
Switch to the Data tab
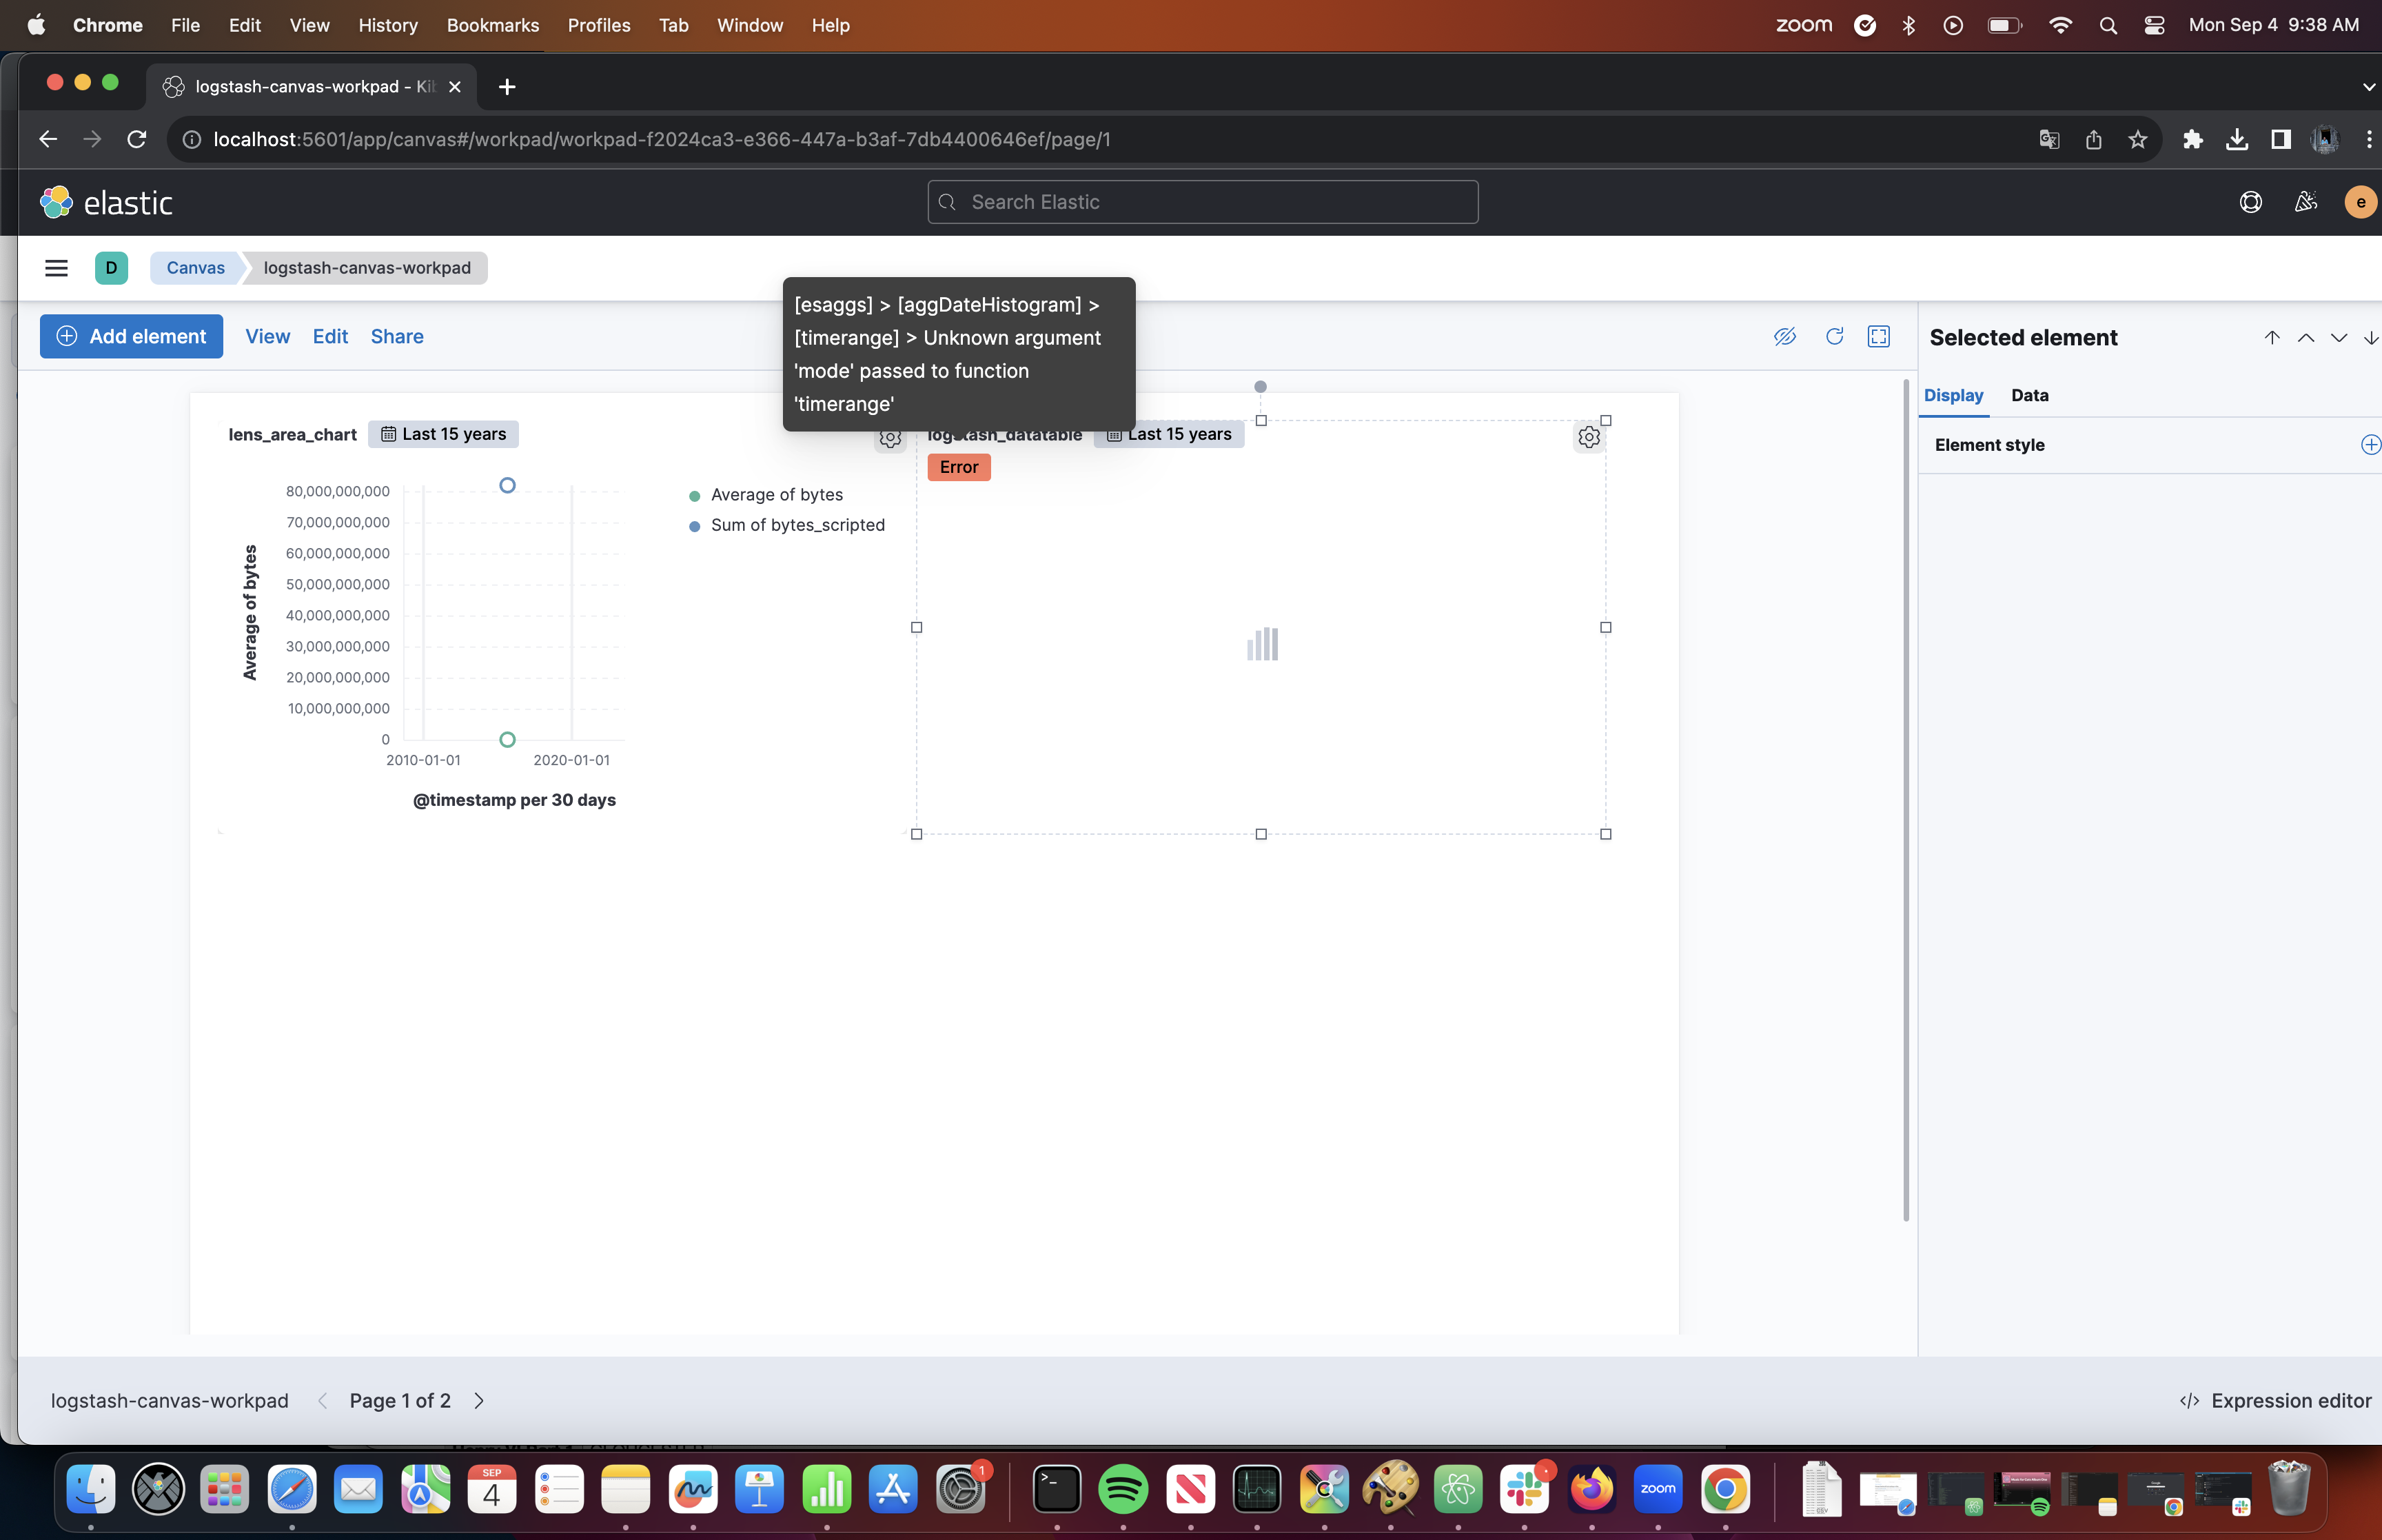(2029, 395)
